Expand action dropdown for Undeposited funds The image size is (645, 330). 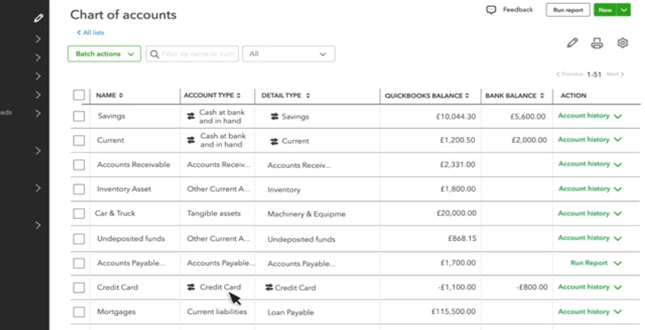pyautogui.click(x=618, y=239)
